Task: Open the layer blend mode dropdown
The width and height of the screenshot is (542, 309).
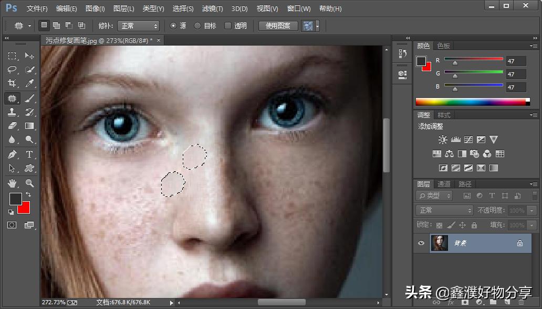Action: 445,210
